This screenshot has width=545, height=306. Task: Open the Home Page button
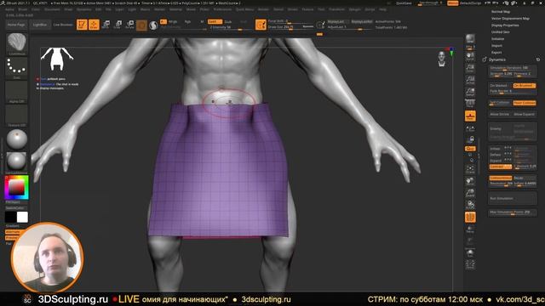[16, 25]
